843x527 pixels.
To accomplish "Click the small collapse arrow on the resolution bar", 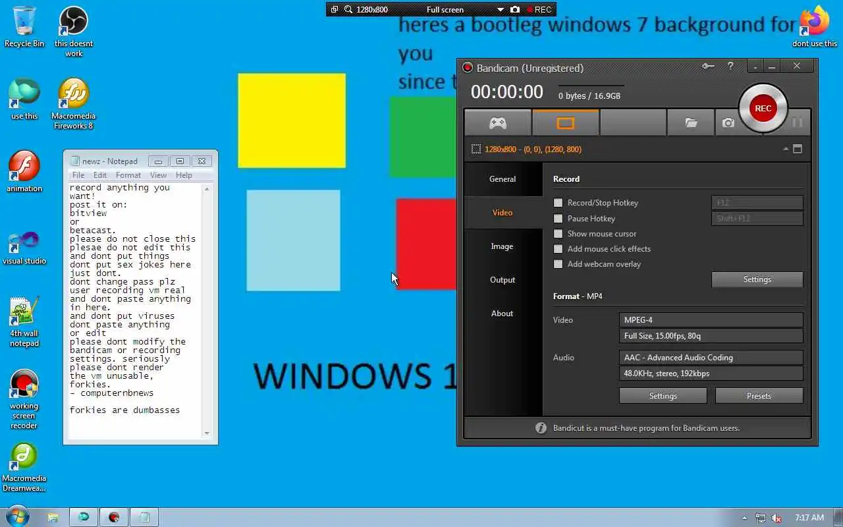I will [786, 149].
